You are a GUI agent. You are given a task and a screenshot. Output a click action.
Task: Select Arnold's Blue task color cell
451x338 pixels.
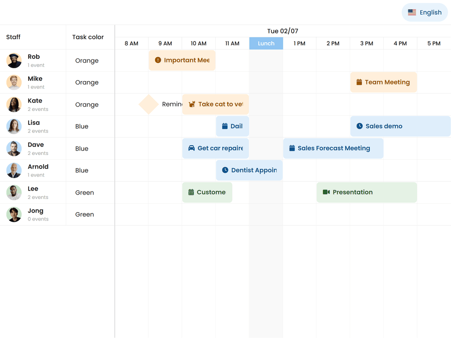[x=82, y=170]
